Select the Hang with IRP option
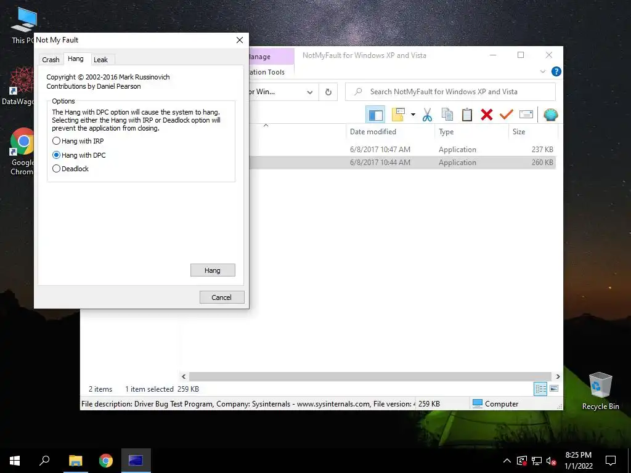631x473 pixels. click(x=78, y=141)
